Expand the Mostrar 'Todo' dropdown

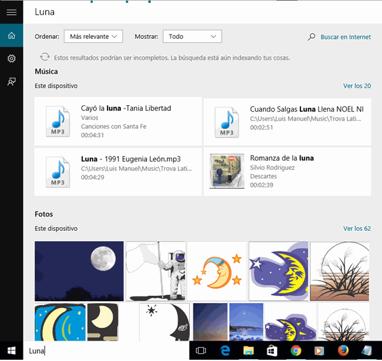192,37
